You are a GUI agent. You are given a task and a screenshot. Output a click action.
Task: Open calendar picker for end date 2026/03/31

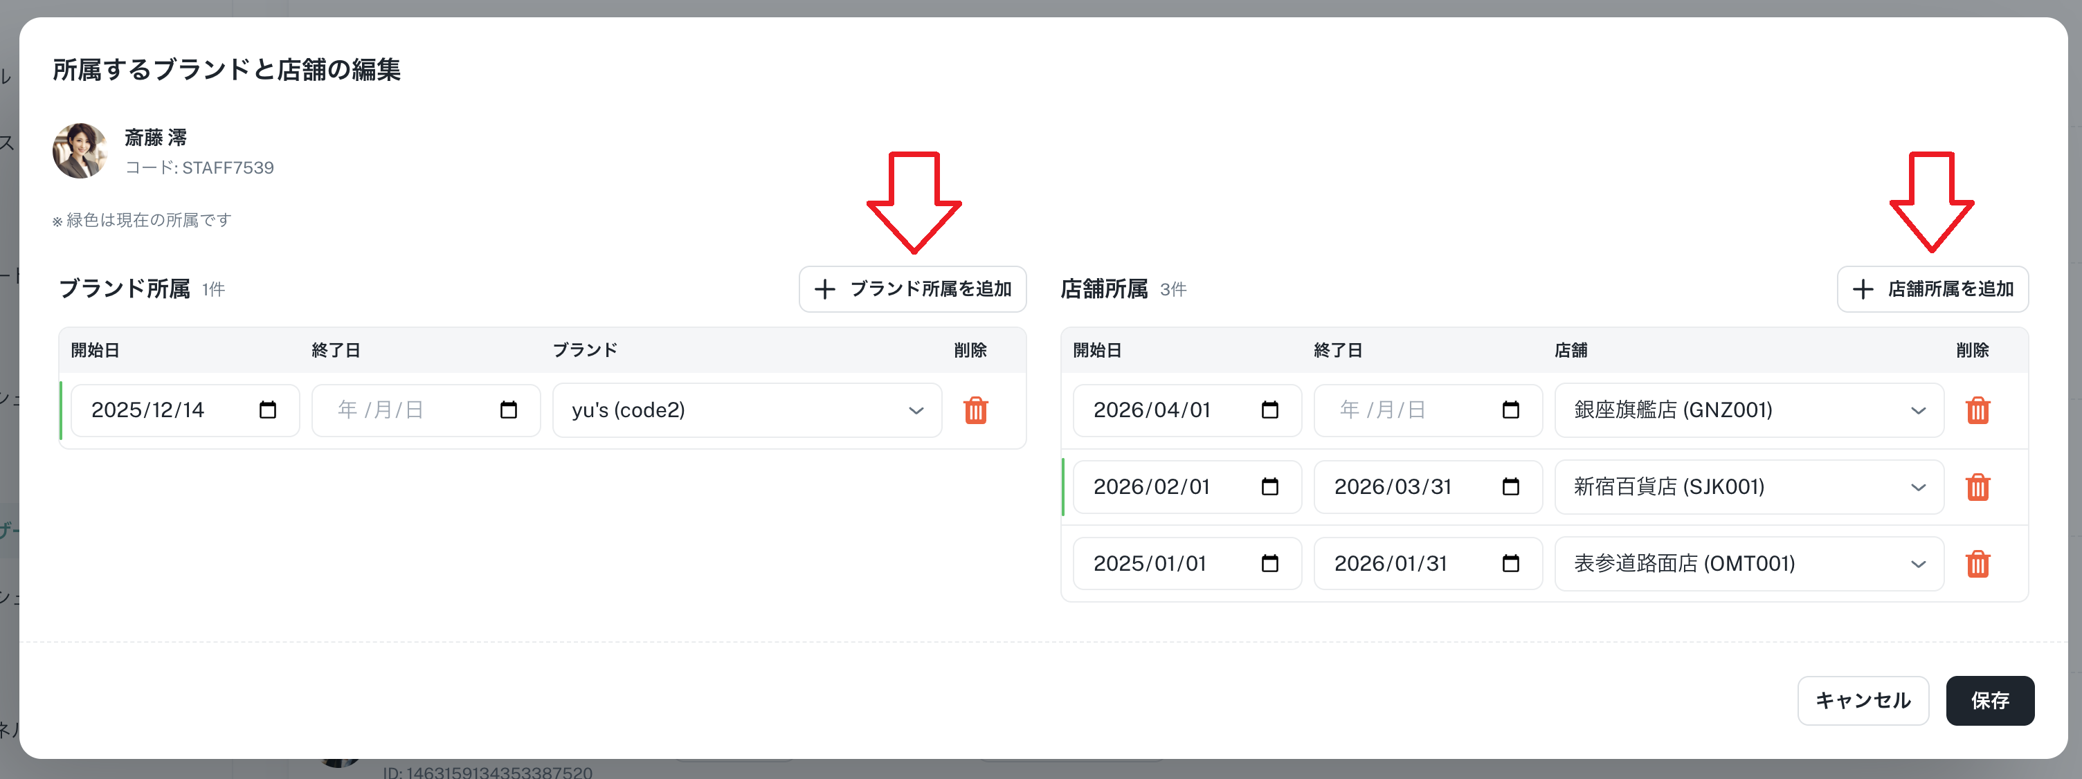pyautogui.click(x=1510, y=487)
